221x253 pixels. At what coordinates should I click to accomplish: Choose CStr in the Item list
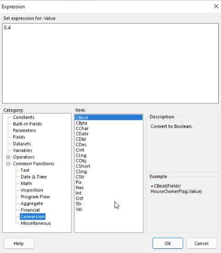(80, 177)
